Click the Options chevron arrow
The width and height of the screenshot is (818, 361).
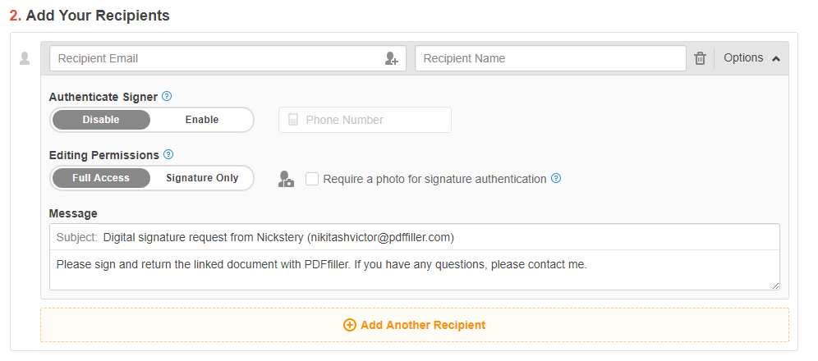(x=776, y=59)
